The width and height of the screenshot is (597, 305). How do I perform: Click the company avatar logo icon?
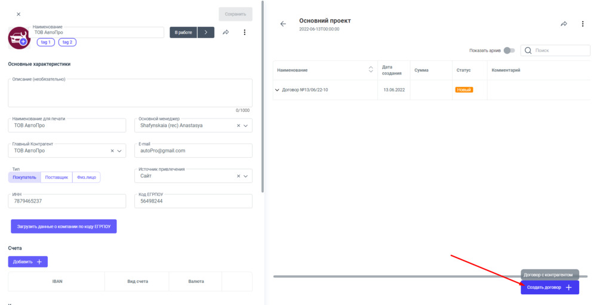[x=19, y=38]
